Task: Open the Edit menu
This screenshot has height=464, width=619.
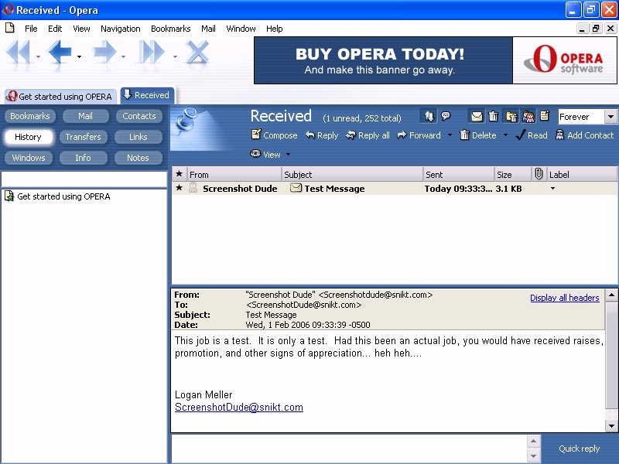Action: pos(55,29)
